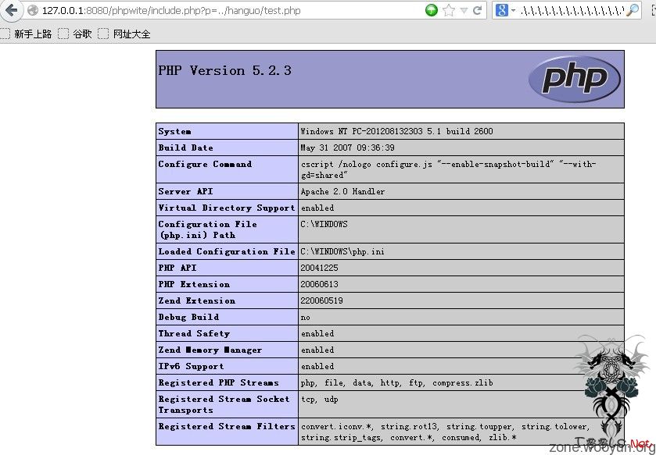Screen dimensions: 656x455
Task: Select the IPv6 Support label
Action: (191, 366)
